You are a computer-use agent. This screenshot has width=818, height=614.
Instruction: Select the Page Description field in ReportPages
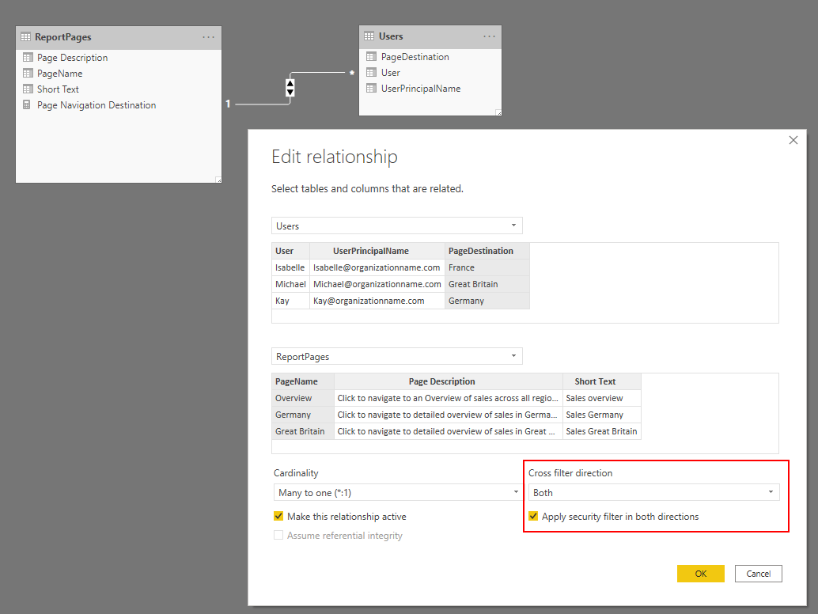(72, 57)
